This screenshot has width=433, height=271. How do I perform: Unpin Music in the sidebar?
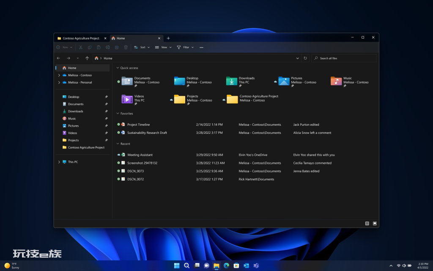(106, 119)
